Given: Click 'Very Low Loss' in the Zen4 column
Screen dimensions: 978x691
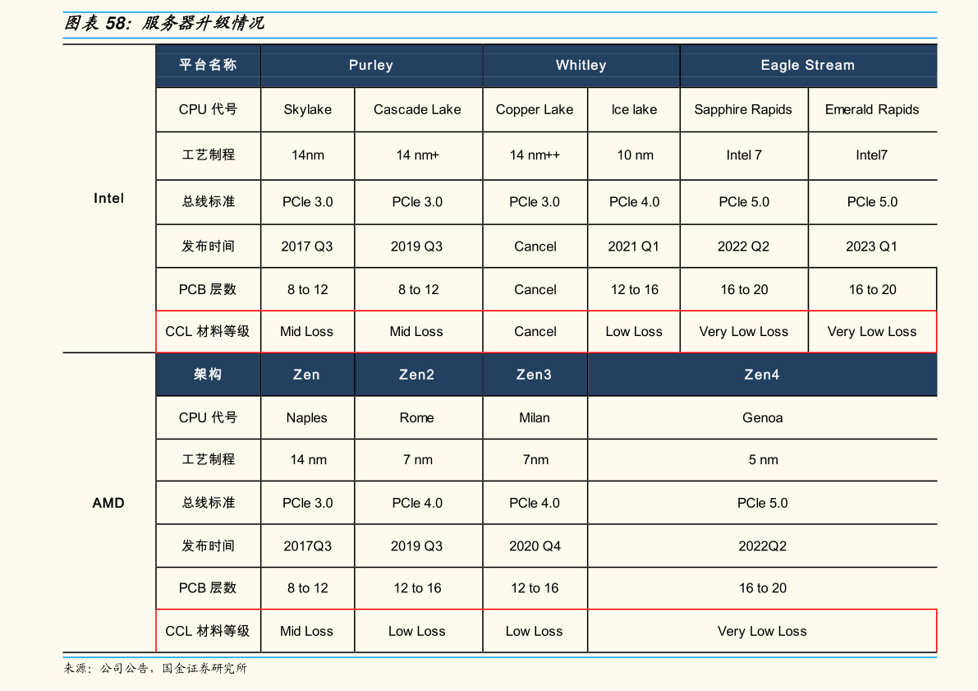Looking at the screenshot, I should (762, 632).
